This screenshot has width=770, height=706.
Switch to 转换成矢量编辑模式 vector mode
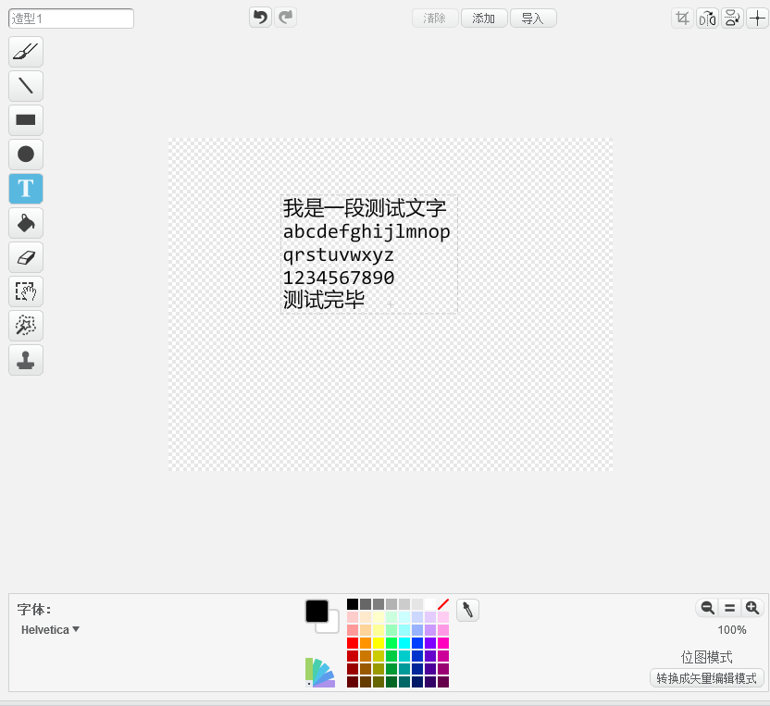point(707,677)
